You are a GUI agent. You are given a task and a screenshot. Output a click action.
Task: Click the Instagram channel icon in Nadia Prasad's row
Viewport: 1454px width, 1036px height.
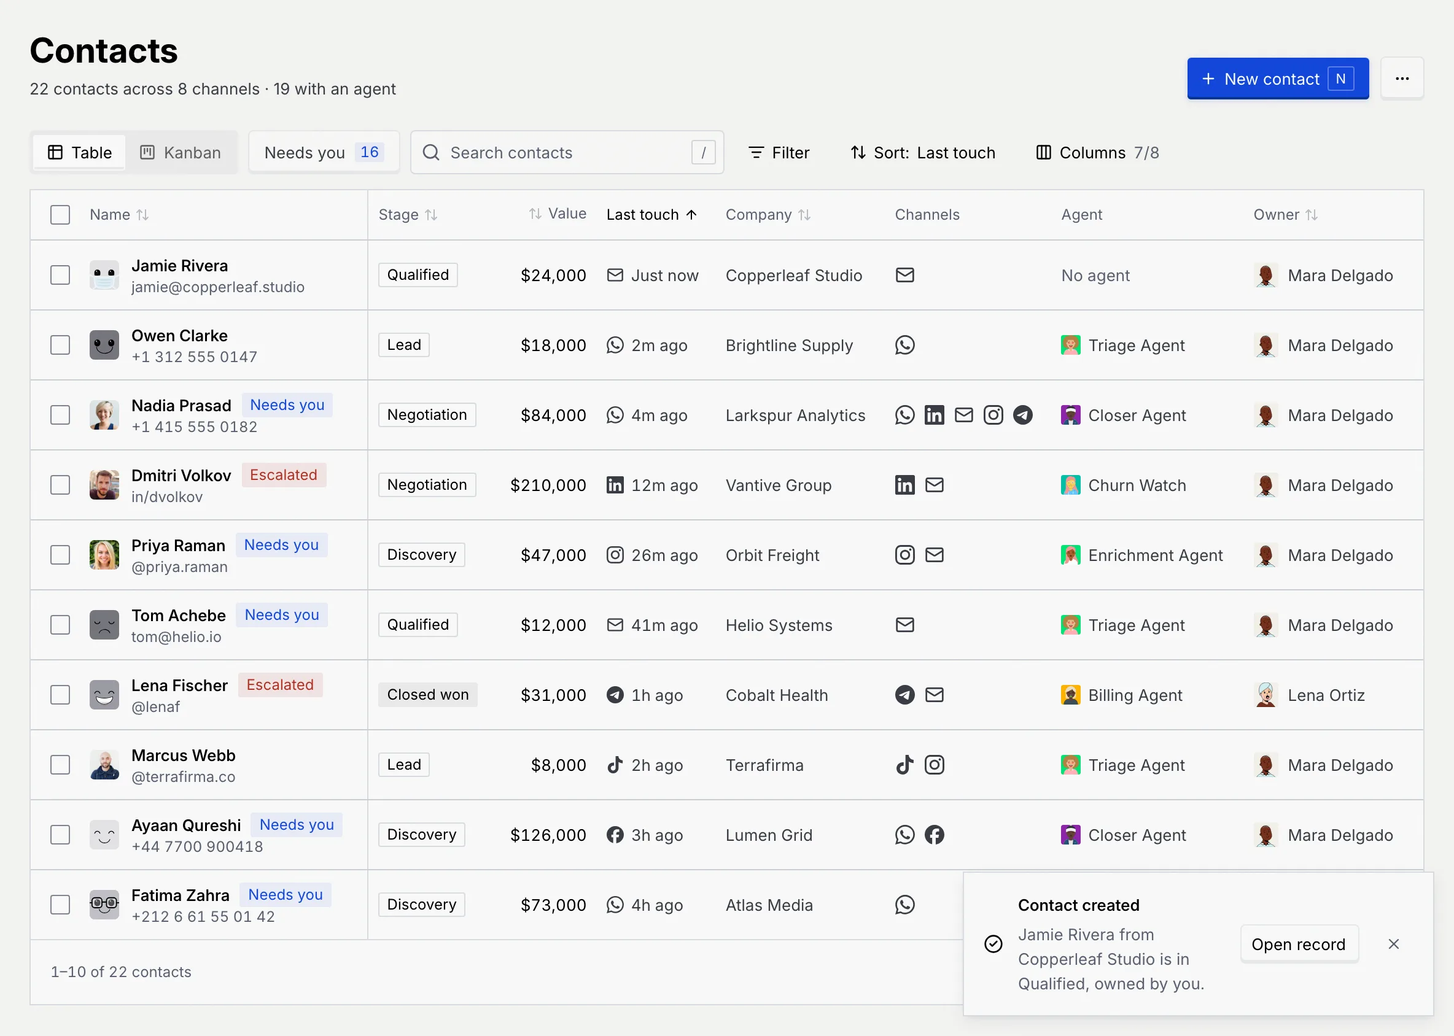tap(993, 416)
